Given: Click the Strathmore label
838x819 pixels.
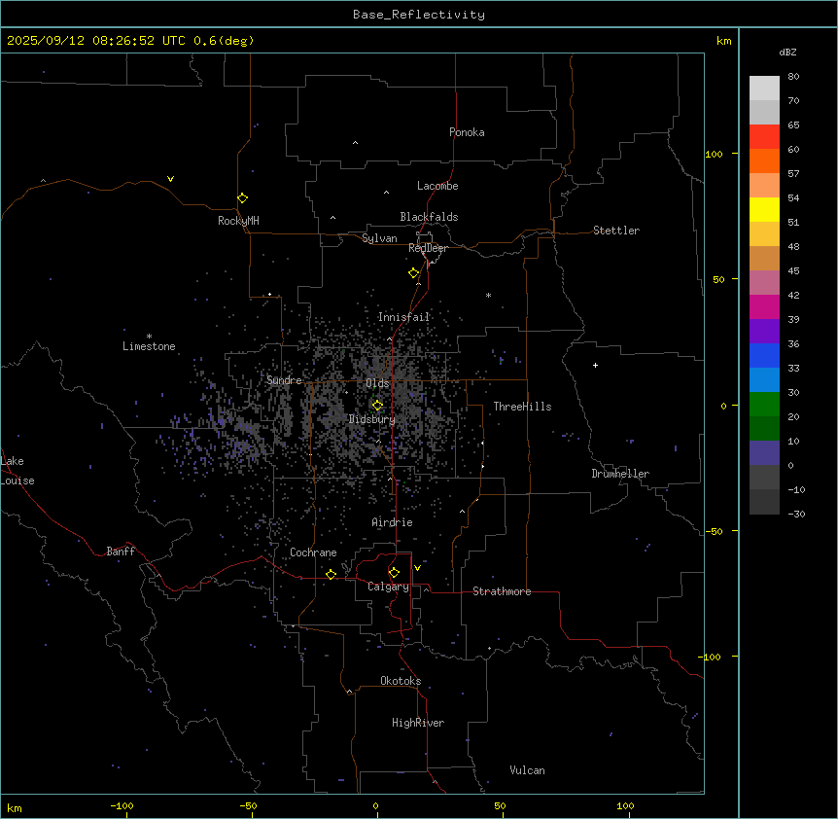Looking at the screenshot, I should (x=502, y=591).
